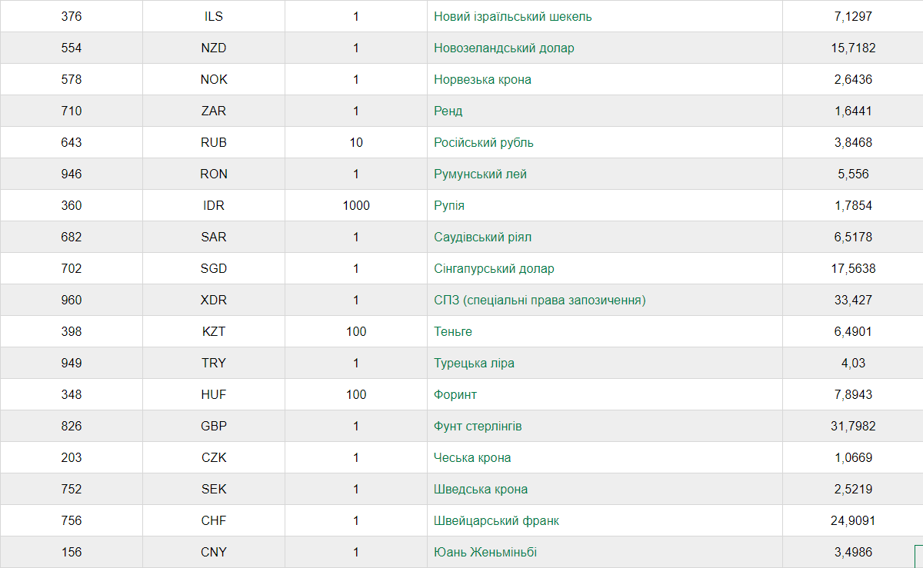Open the Теньге currency link

[x=453, y=331]
